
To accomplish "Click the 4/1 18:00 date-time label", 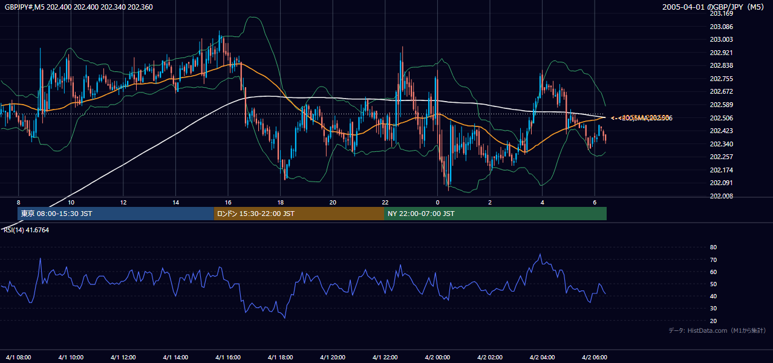I will coord(280,357).
